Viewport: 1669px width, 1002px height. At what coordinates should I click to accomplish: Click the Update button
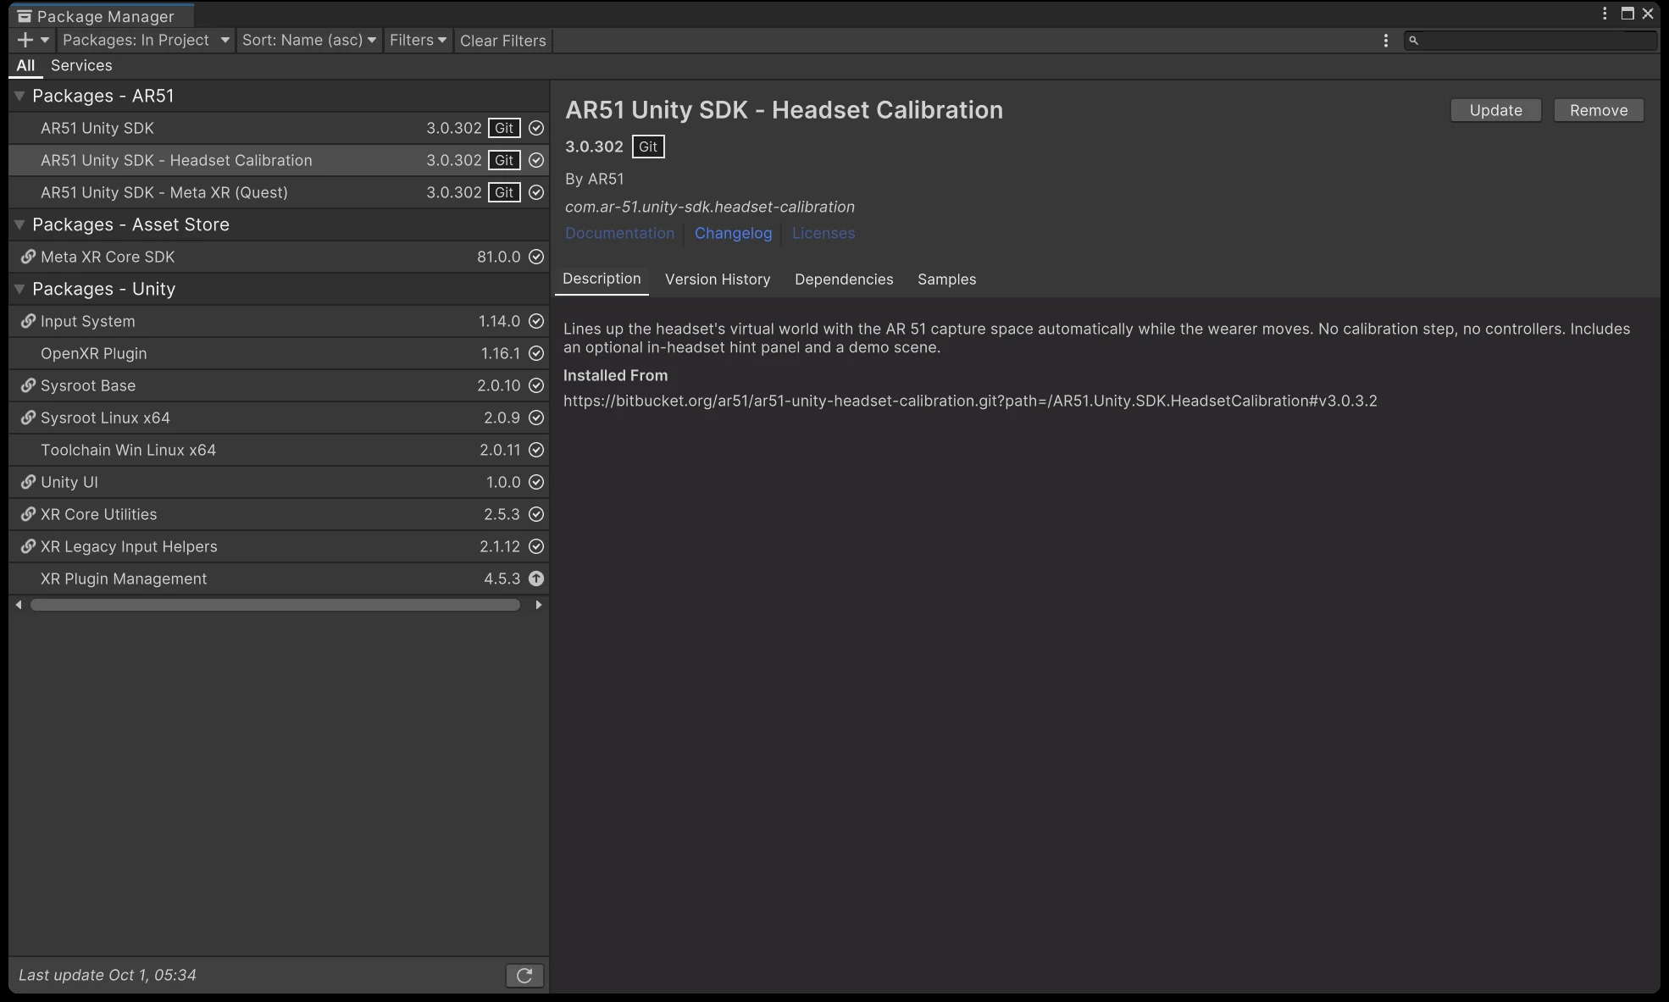(x=1495, y=110)
